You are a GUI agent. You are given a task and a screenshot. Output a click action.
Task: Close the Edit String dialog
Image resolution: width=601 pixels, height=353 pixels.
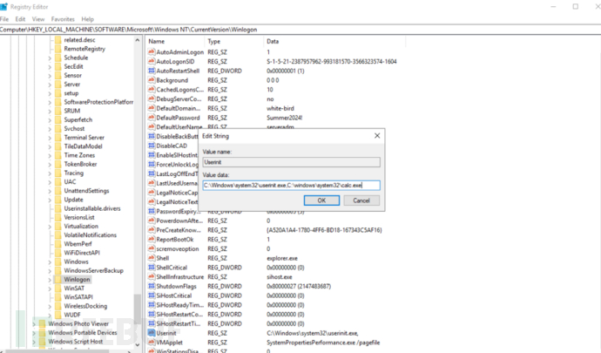coord(377,135)
